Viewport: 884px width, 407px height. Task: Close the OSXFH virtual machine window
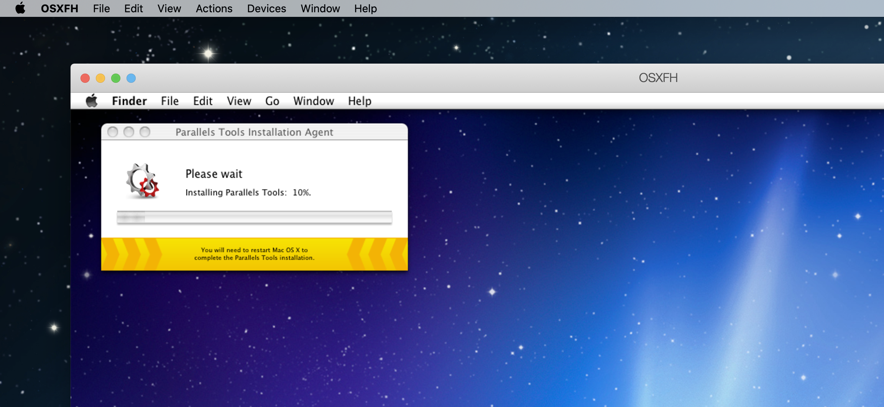click(x=85, y=78)
